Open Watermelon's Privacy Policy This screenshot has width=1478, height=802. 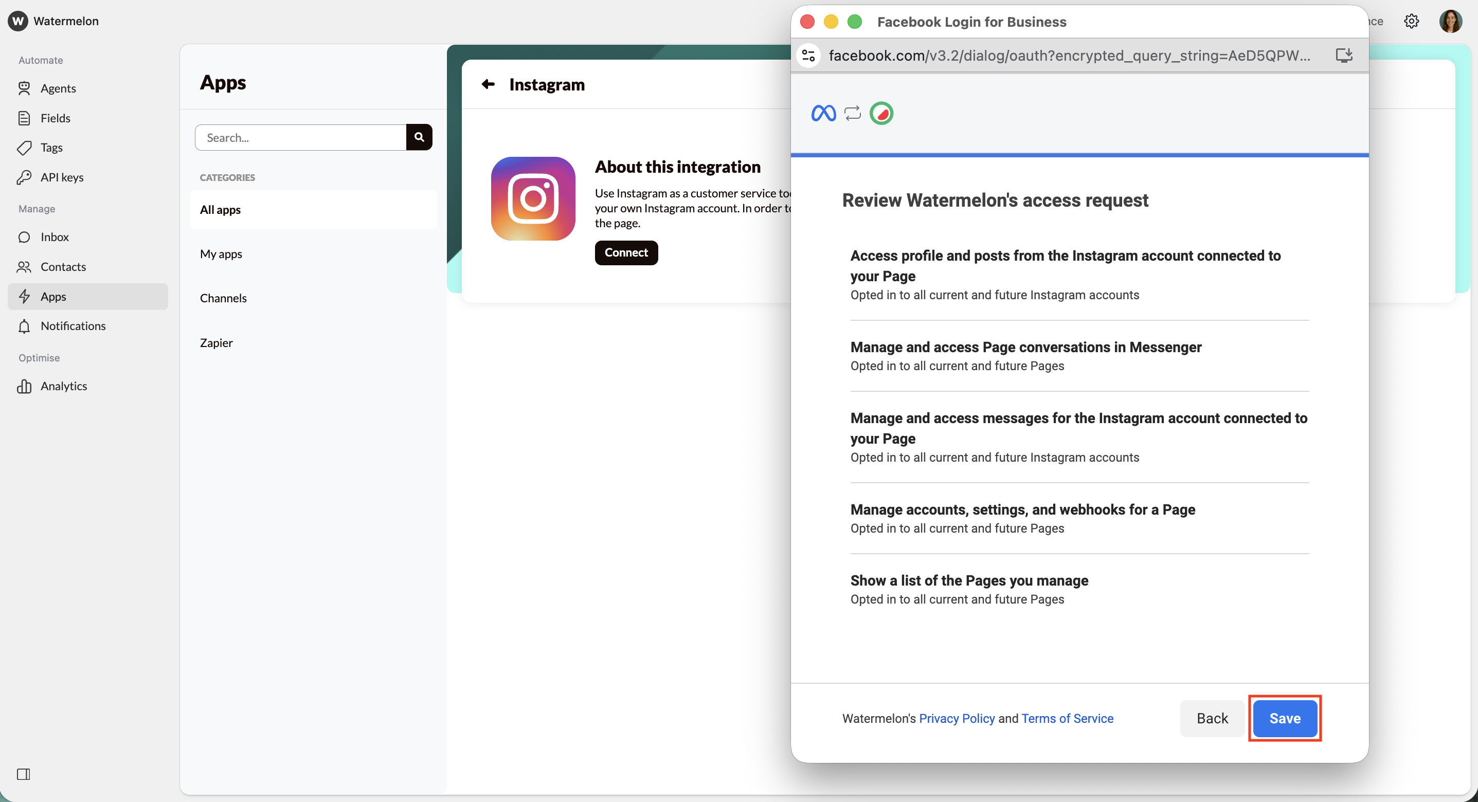point(957,718)
